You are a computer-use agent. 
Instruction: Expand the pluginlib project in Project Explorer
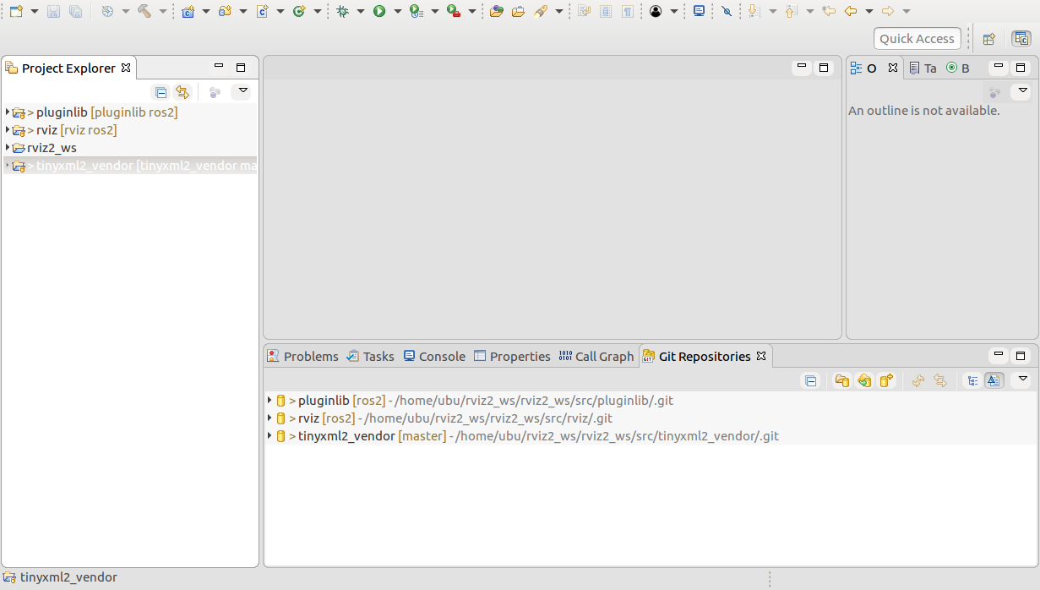(8, 112)
